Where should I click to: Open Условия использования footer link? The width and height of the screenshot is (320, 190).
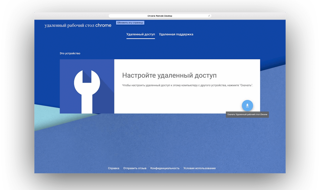[x=199, y=168]
